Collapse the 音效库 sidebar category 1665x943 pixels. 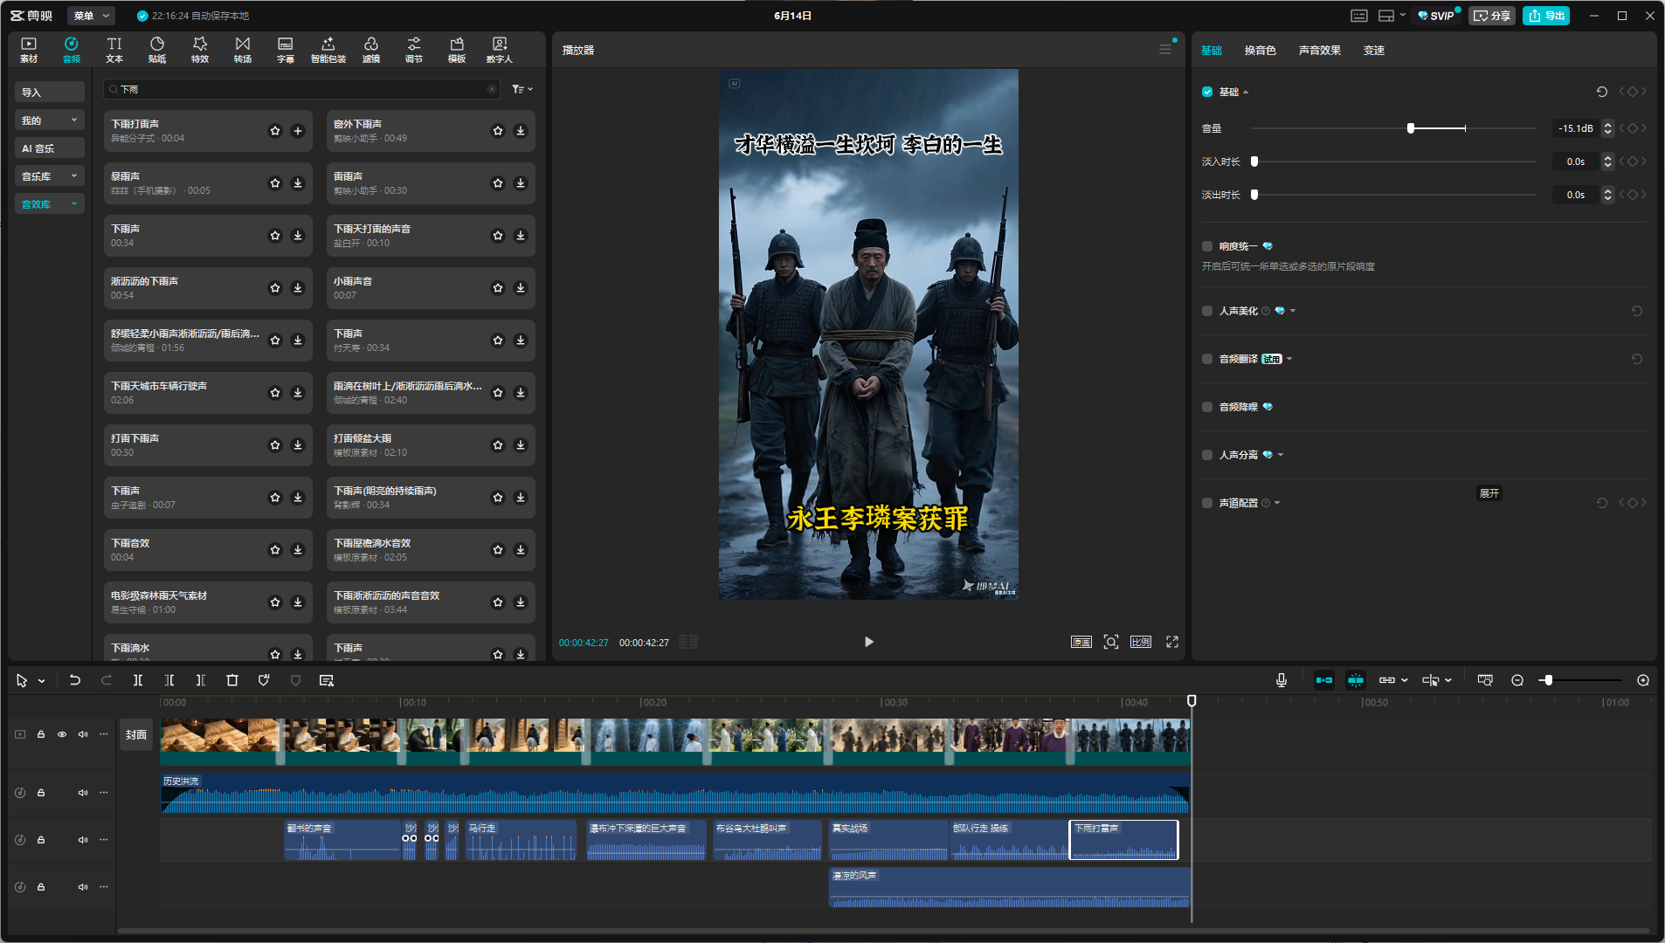[49, 204]
